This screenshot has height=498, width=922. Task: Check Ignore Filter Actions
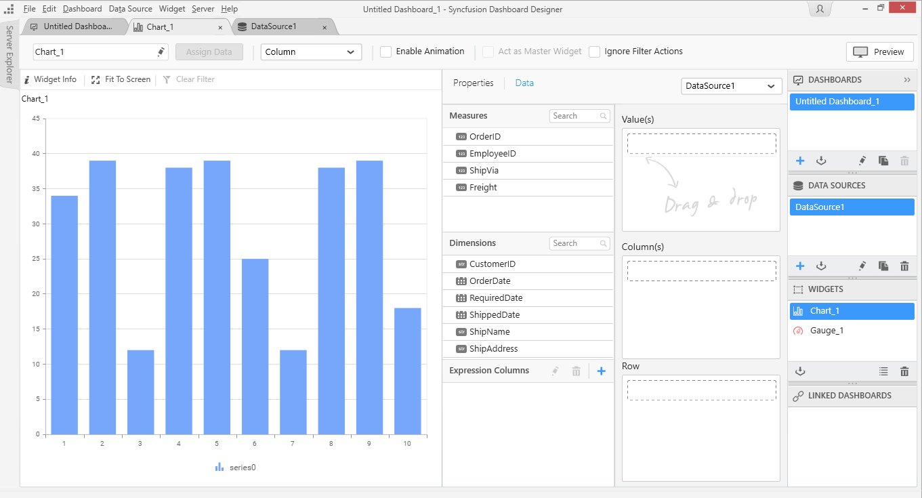[x=594, y=52]
